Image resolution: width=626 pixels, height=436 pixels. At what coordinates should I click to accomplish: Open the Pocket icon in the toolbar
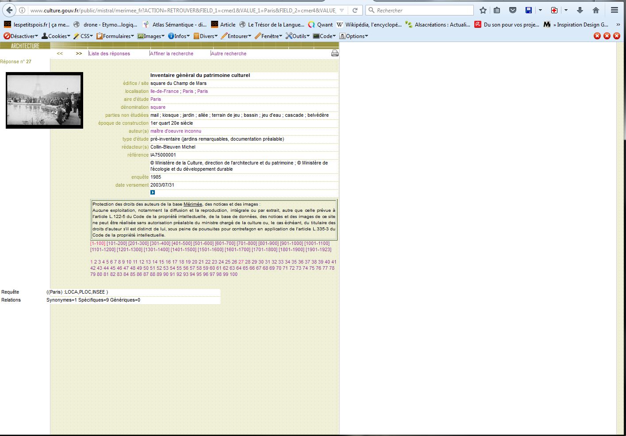(x=513, y=10)
